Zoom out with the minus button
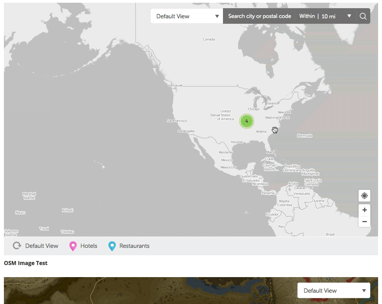The image size is (382, 304). tap(364, 221)
